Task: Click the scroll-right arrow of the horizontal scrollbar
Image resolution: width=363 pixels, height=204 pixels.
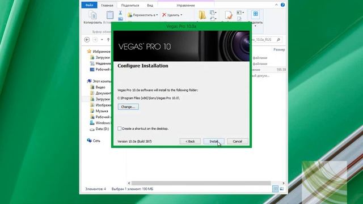Action: point(284,183)
